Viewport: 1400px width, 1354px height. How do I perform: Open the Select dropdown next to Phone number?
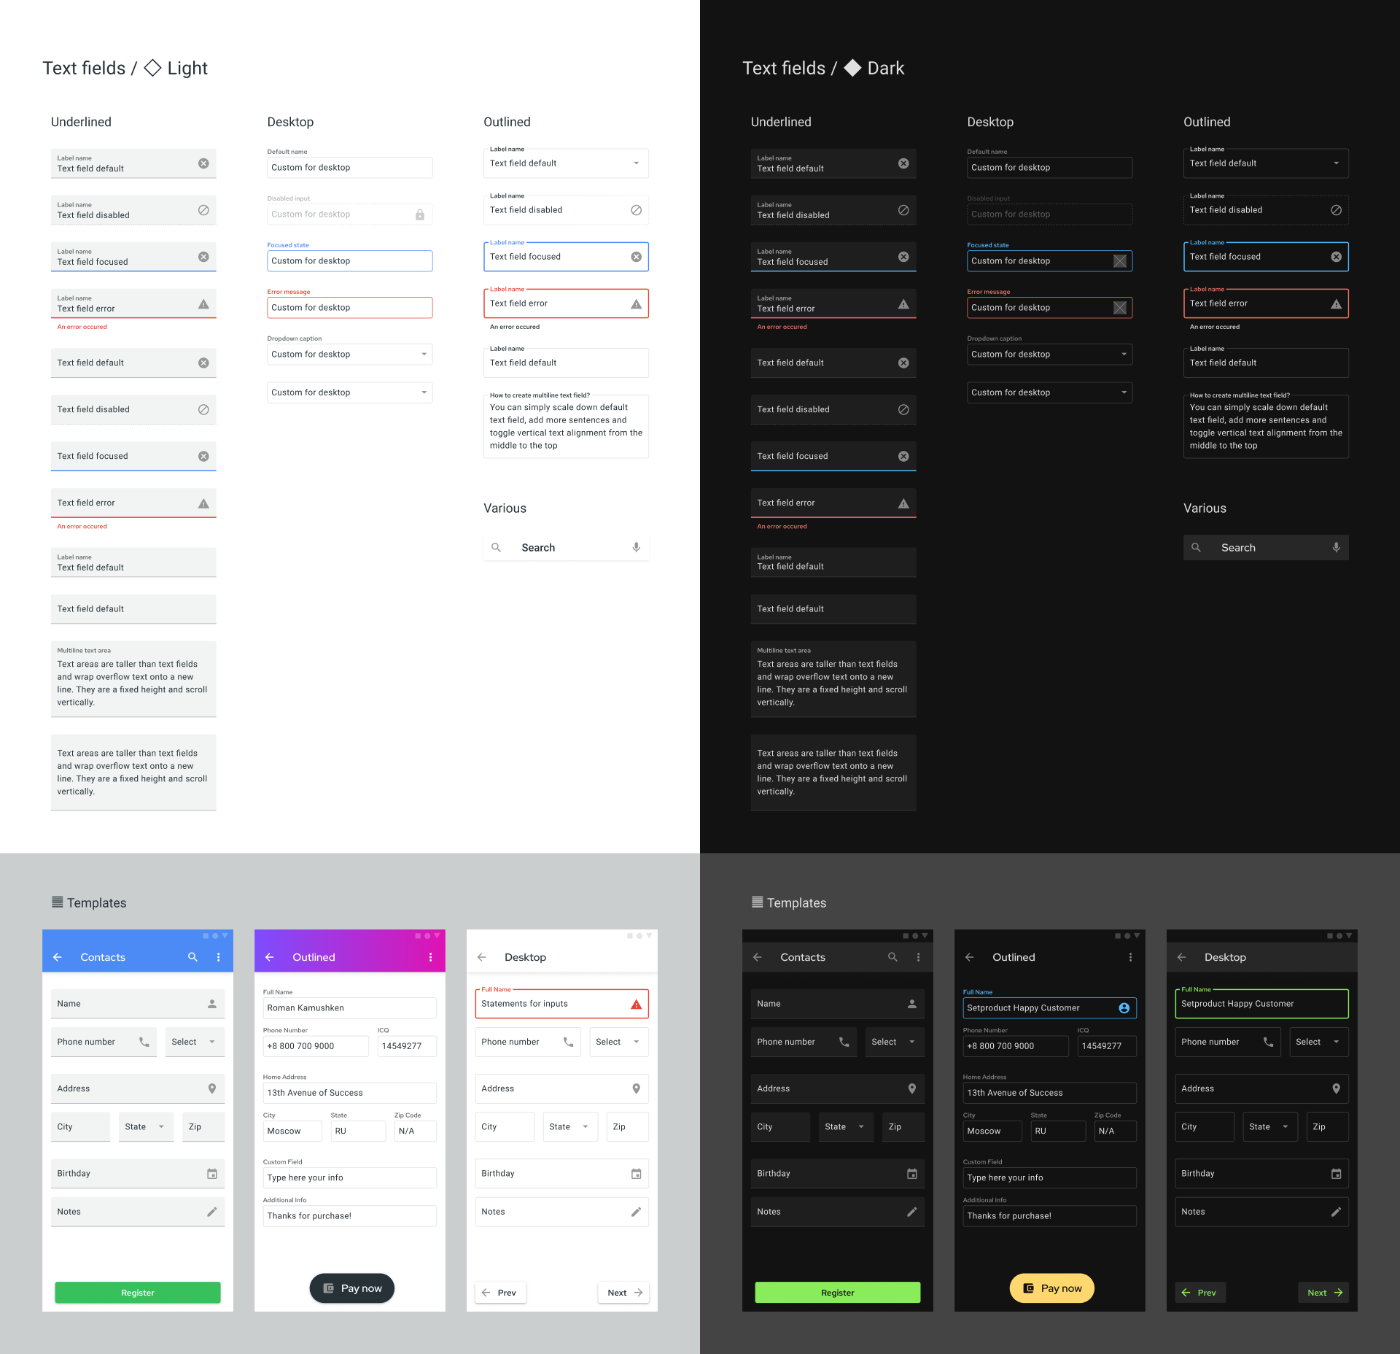pyautogui.click(x=191, y=1042)
